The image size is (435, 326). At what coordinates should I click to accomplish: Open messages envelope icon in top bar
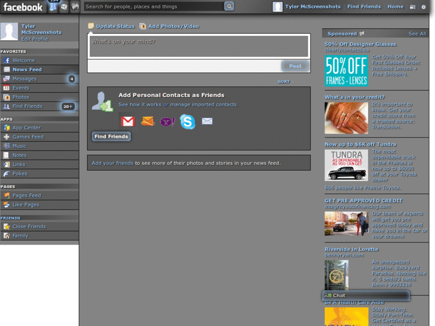point(64,7)
